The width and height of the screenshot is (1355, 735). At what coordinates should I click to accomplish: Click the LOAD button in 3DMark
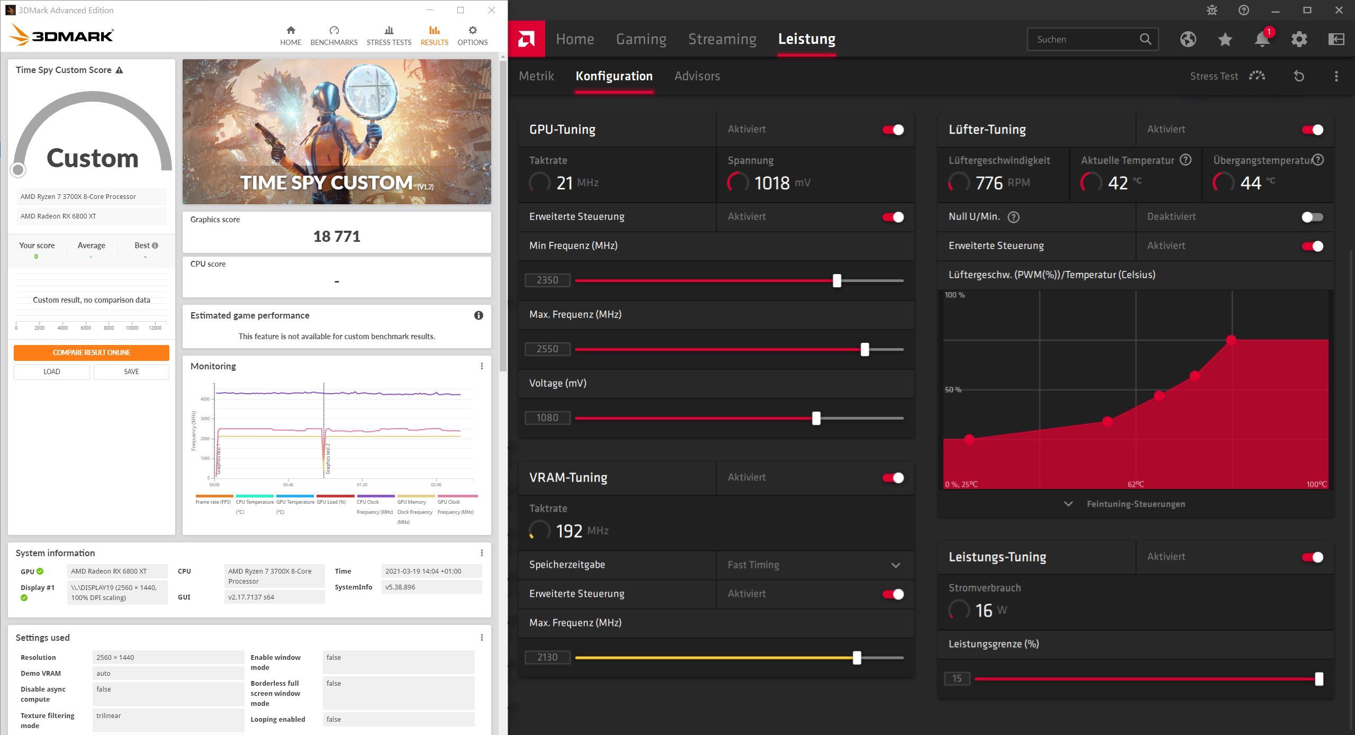tap(51, 371)
